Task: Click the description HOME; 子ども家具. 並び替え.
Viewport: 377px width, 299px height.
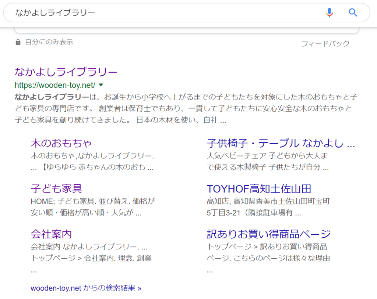Action: point(93,207)
